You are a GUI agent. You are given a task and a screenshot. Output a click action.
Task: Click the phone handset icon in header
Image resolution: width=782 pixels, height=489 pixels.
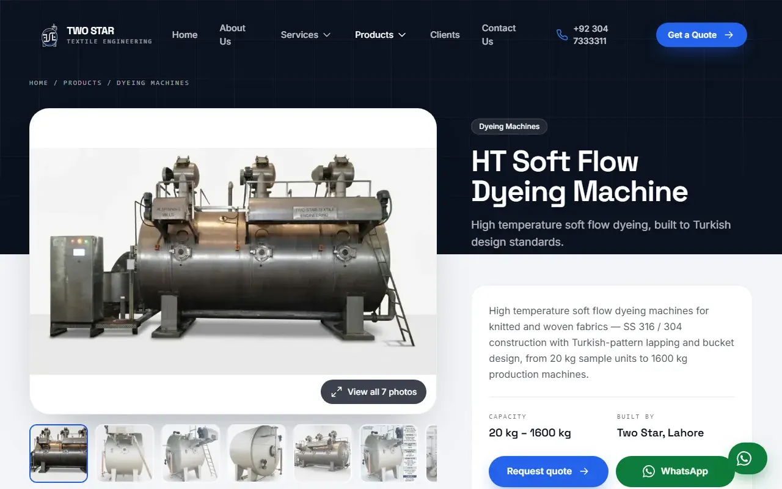click(x=562, y=35)
